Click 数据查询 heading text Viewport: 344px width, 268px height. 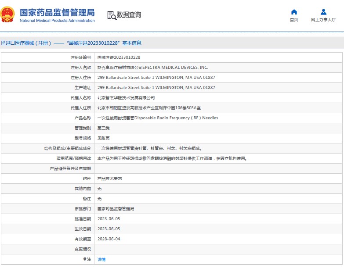click(129, 15)
